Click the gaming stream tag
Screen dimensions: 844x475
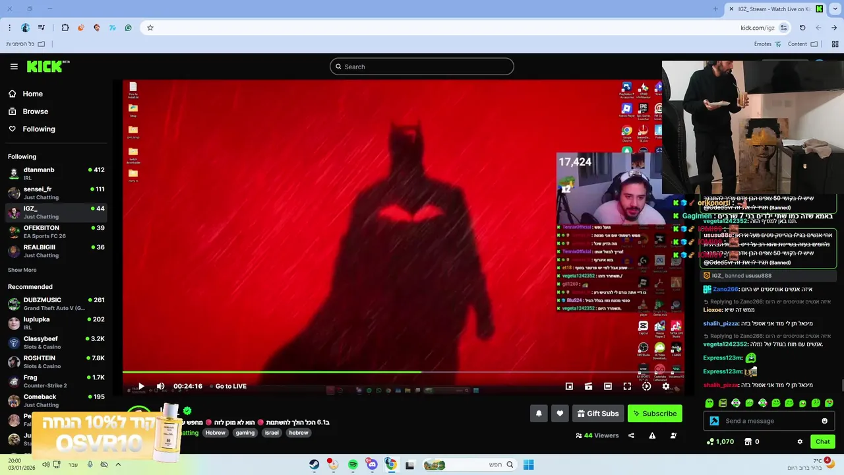point(245,433)
